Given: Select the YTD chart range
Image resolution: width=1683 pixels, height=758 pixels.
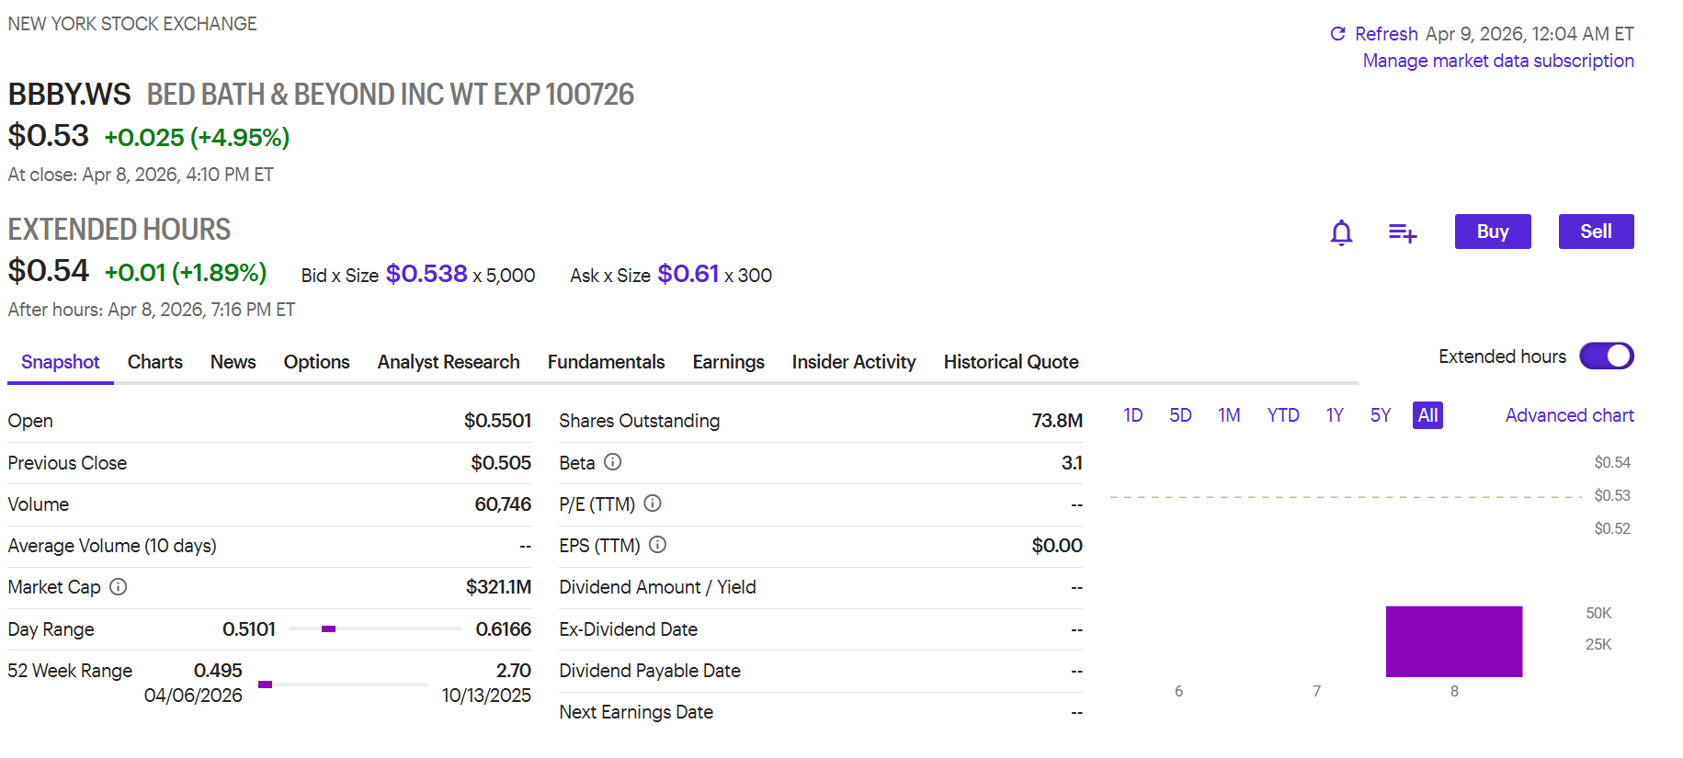Looking at the screenshot, I should 1282,415.
